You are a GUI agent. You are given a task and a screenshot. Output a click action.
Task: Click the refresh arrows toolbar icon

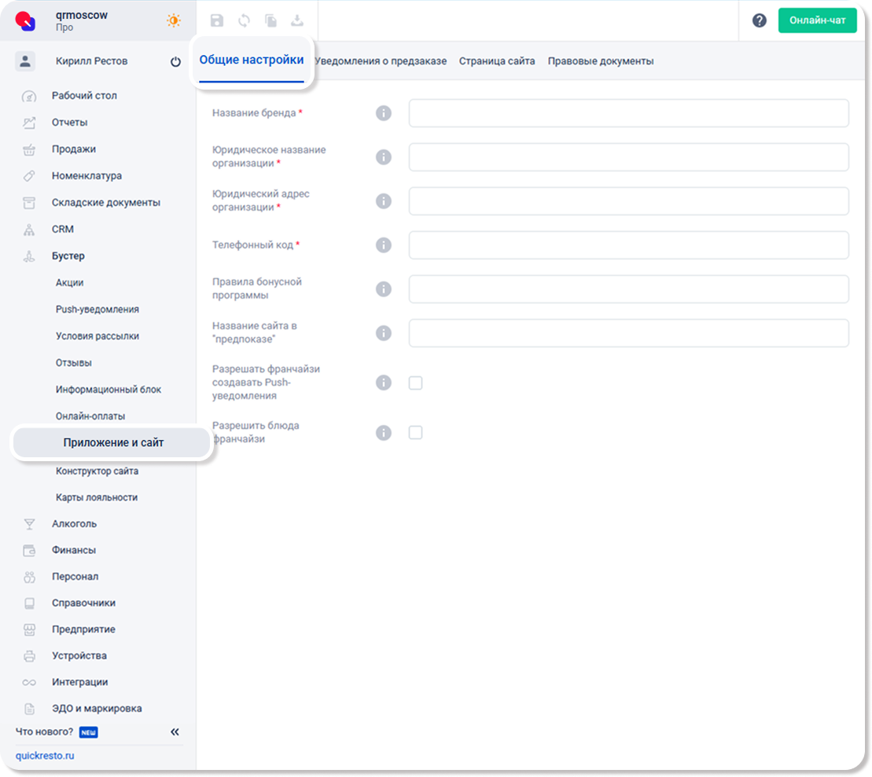(x=244, y=21)
